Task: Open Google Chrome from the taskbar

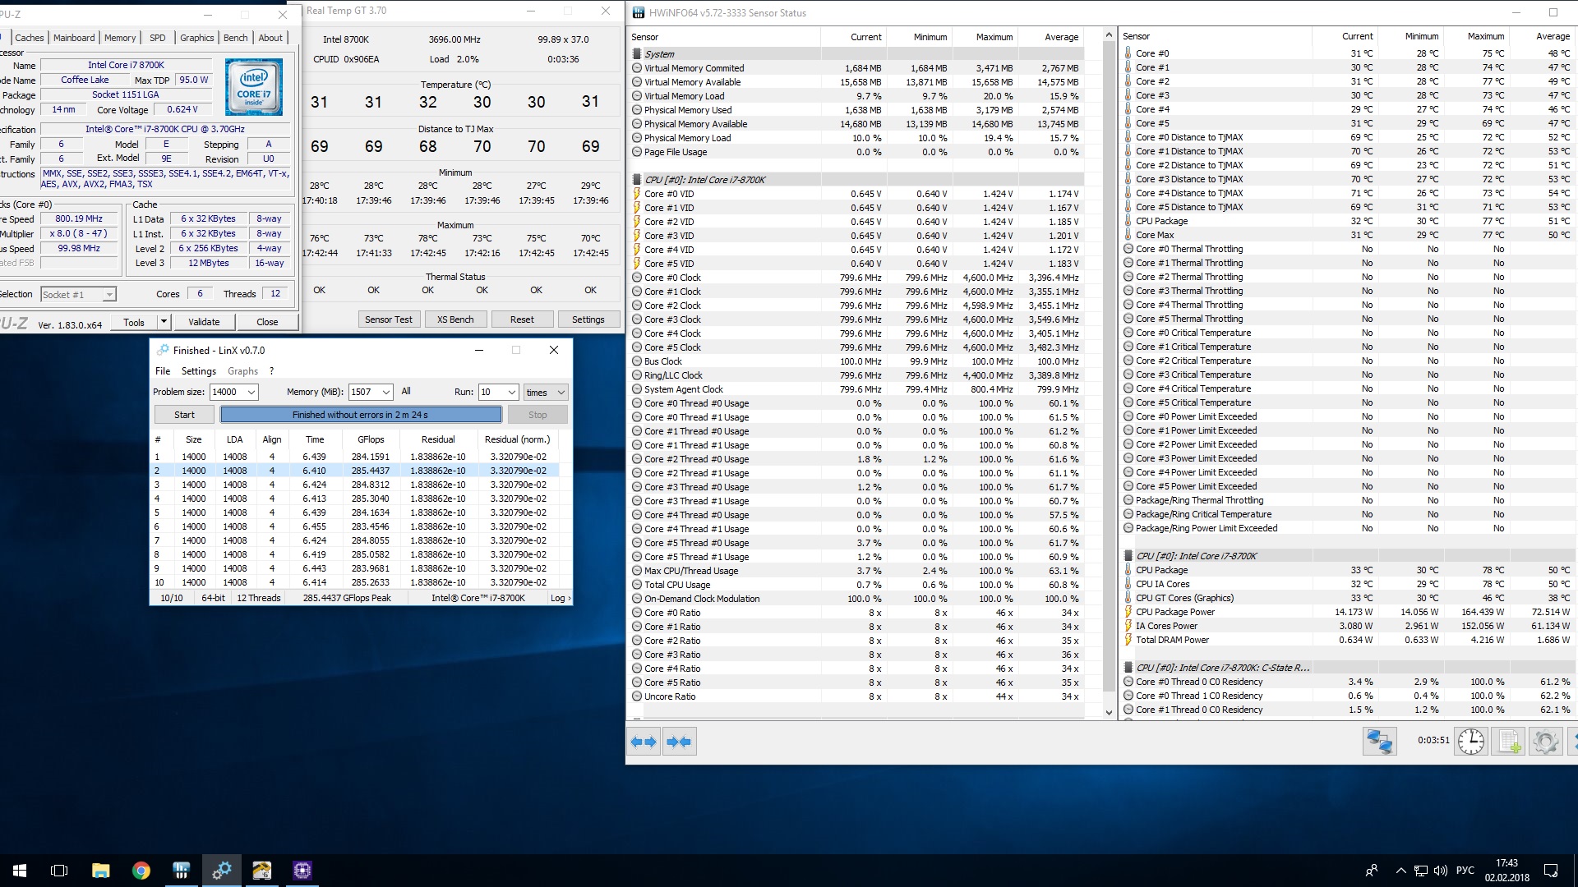Action: (x=141, y=871)
